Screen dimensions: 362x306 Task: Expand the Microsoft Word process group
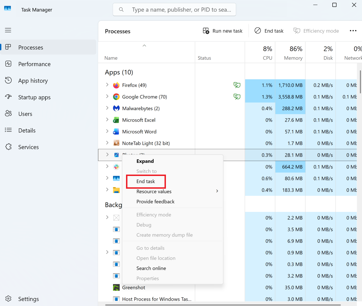pyautogui.click(x=107, y=131)
